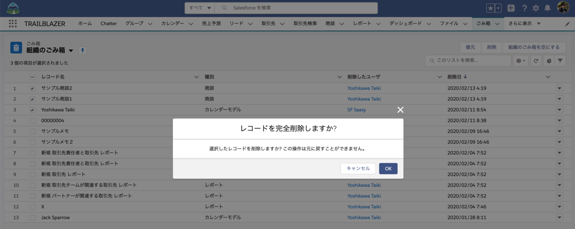Open the list view picker triangle

pyautogui.click(x=71, y=51)
